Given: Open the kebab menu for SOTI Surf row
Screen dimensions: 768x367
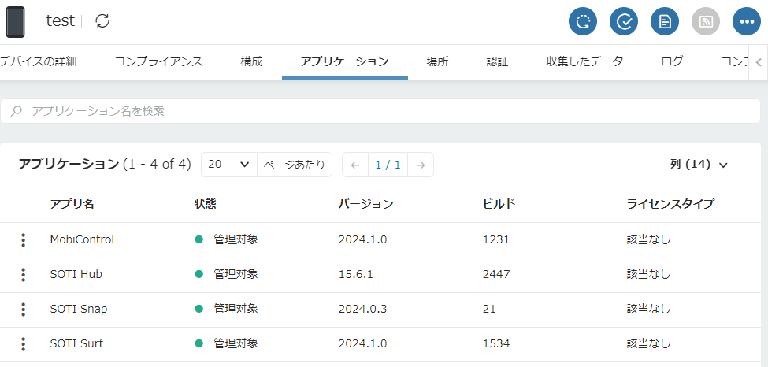Looking at the screenshot, I should 23,344.
